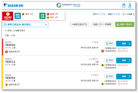Click 機器リスト一括編集 button
The height and width of the screenshot is (93, 139).
click(102, 24)
